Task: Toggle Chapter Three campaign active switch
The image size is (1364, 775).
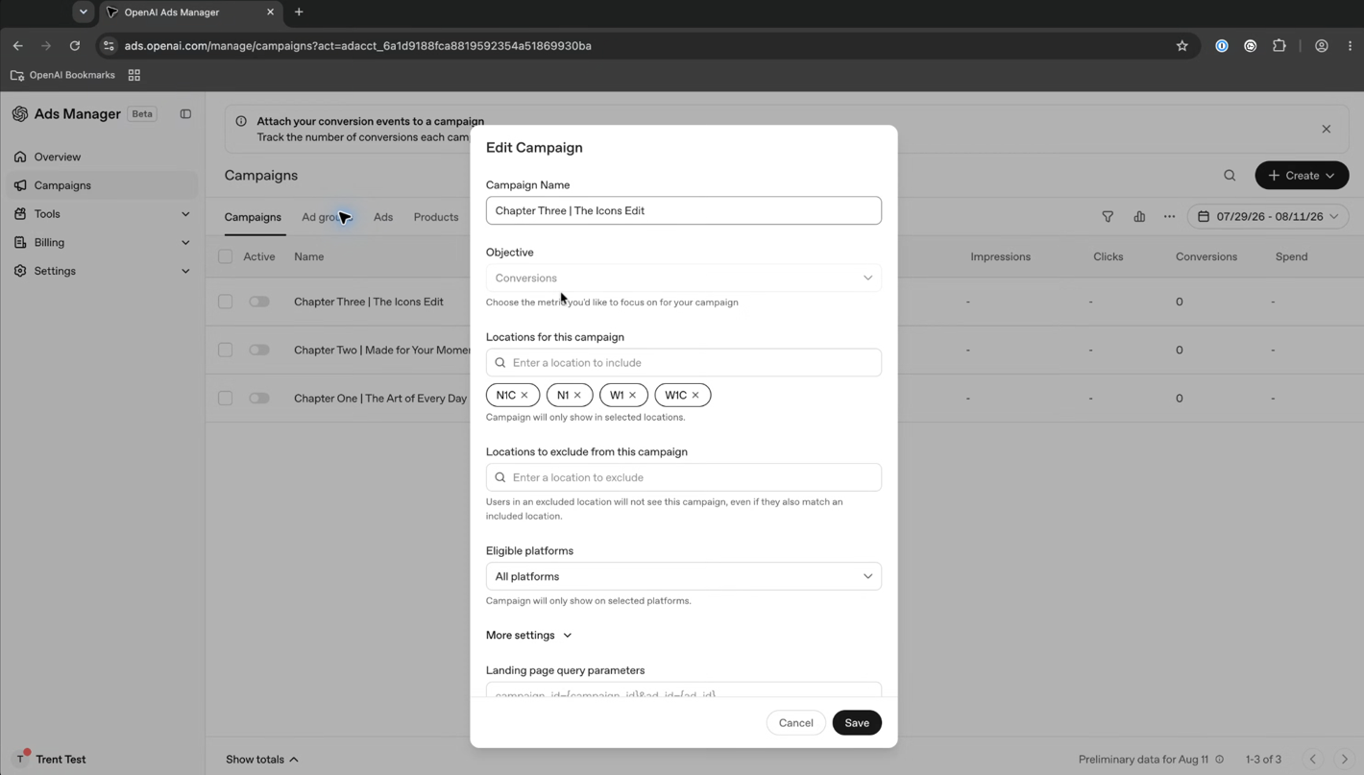Action: [x=259, y=302]
